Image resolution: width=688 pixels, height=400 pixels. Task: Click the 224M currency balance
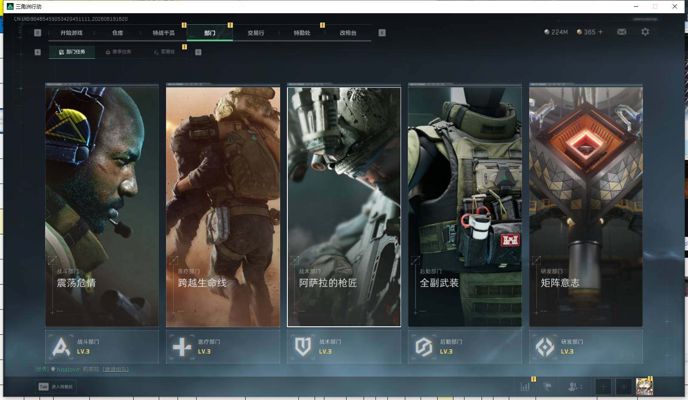click(x=556, y=32)
